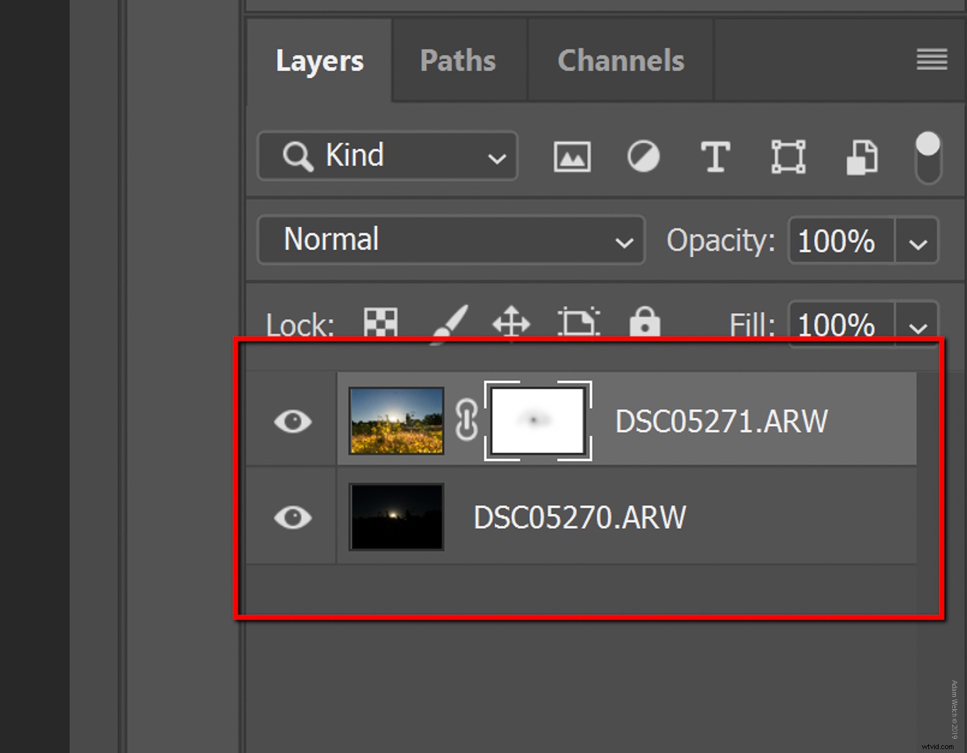The height and width of the screenshot is (753, 967).
Task: Unlink the mask from DSC05271.ARW layer
Action: pos(467,420)
